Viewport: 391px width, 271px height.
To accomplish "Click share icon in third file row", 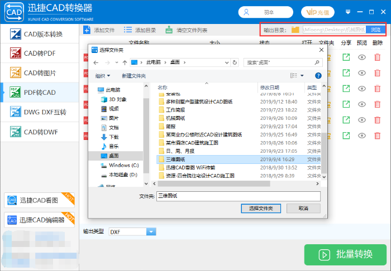I will (x=346, y=89).
